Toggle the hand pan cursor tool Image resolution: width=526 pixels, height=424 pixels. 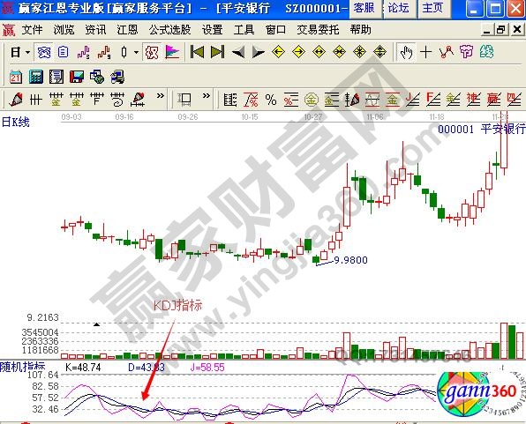406,52
